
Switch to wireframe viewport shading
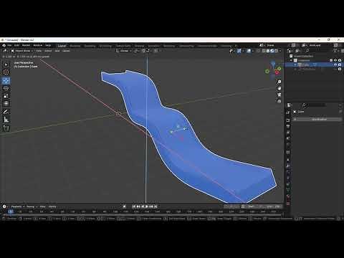[x=264, y=51]
